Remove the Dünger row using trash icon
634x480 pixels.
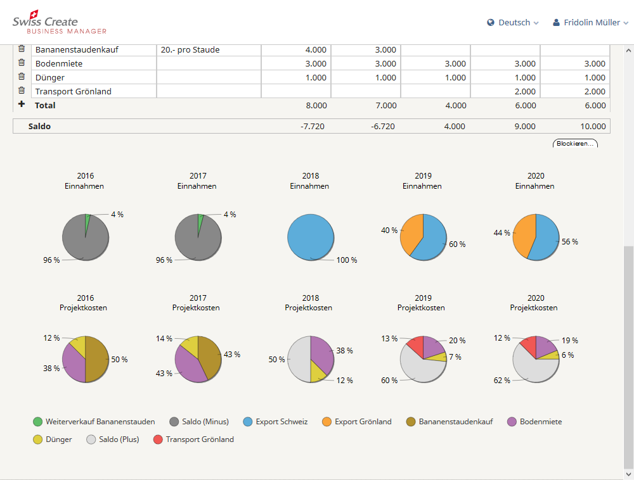click(22, 77)
